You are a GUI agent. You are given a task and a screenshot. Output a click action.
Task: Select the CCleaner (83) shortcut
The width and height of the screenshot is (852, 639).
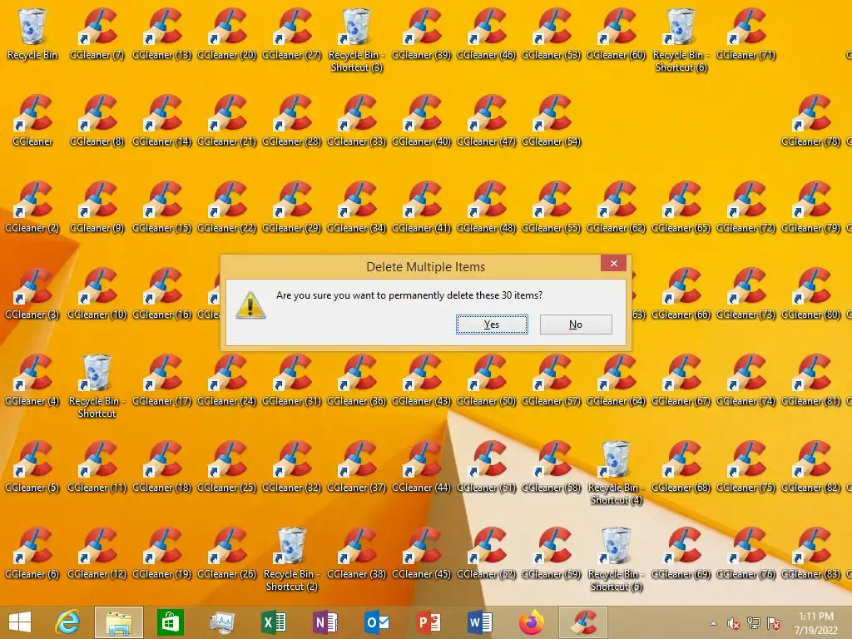coord(810,552)
